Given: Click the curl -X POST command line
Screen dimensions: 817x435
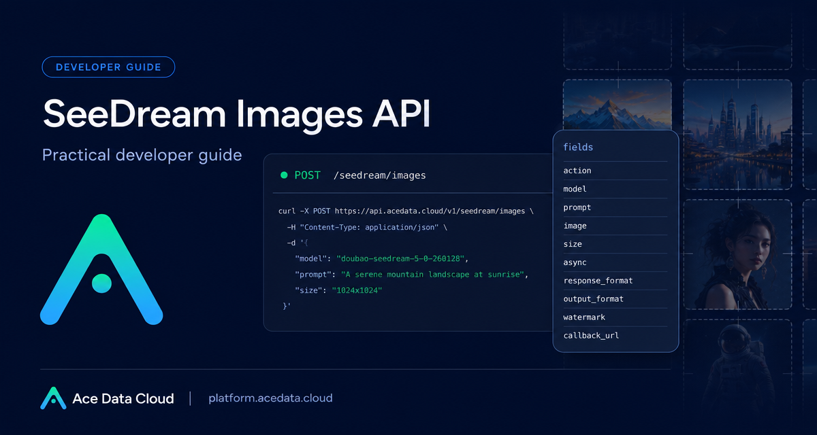Looking at the screenshot, I should click(406, 211).
